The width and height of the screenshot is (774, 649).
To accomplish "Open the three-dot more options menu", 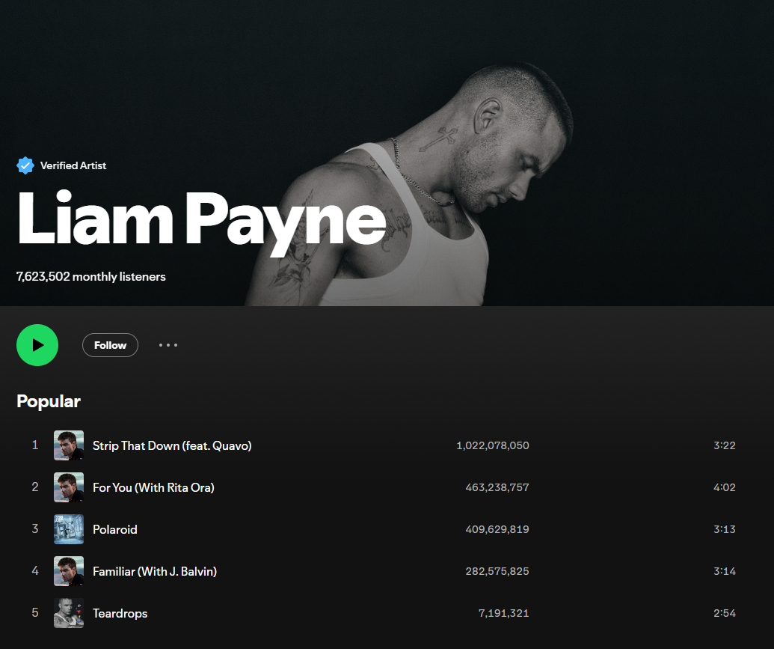I will click(x=168, y=345).
